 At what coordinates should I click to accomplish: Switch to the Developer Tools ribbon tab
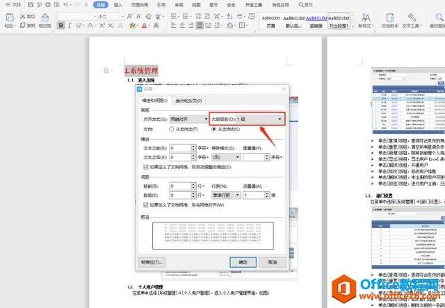click(254, 5)
